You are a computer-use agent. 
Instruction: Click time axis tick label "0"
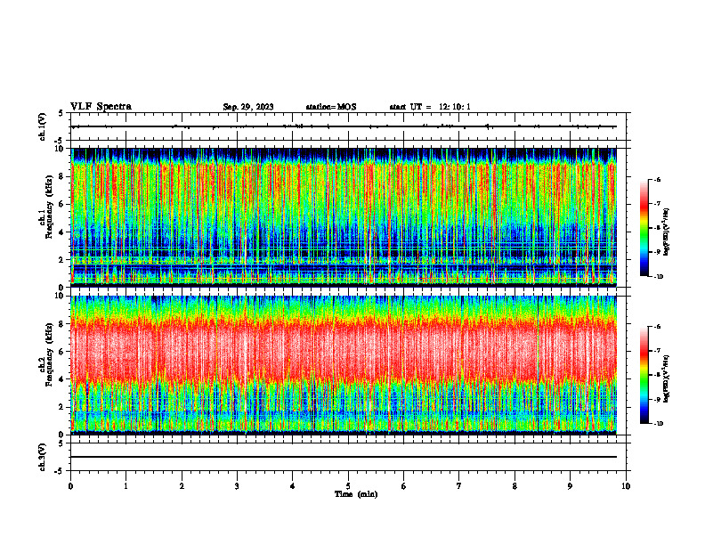70,486
